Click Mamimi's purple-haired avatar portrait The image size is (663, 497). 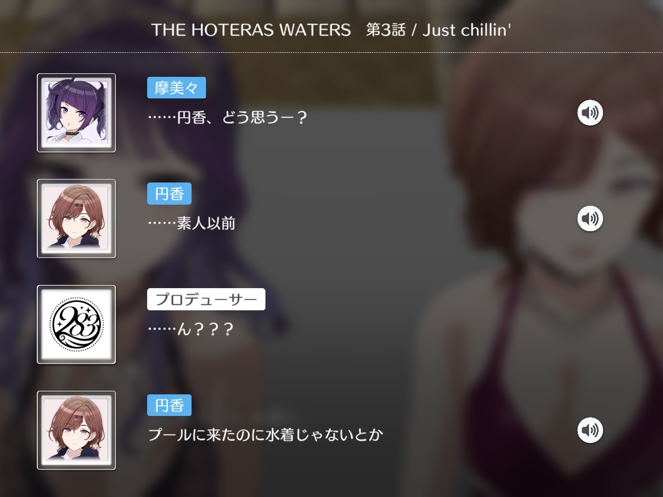(x=76, y=113)
